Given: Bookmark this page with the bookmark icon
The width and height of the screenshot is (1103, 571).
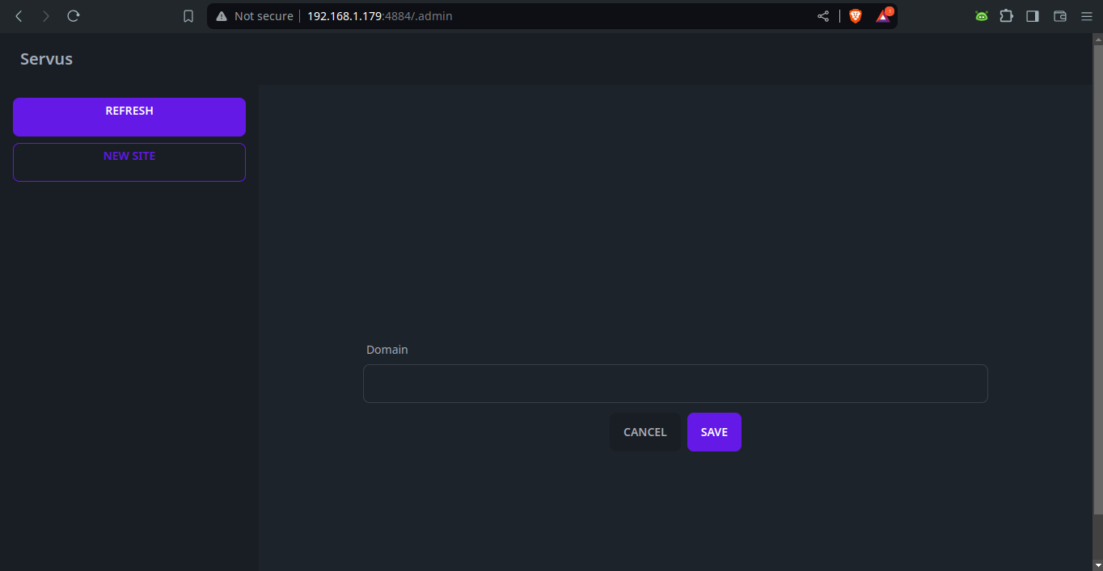Looking at the screenshot, I should pyautogui.click(x=188, y=16).
